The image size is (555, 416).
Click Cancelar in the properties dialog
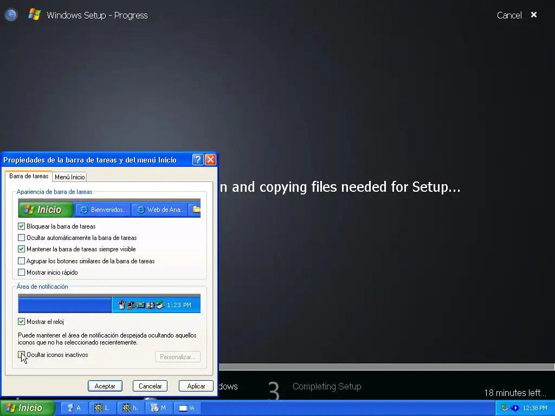click(150, 386)
